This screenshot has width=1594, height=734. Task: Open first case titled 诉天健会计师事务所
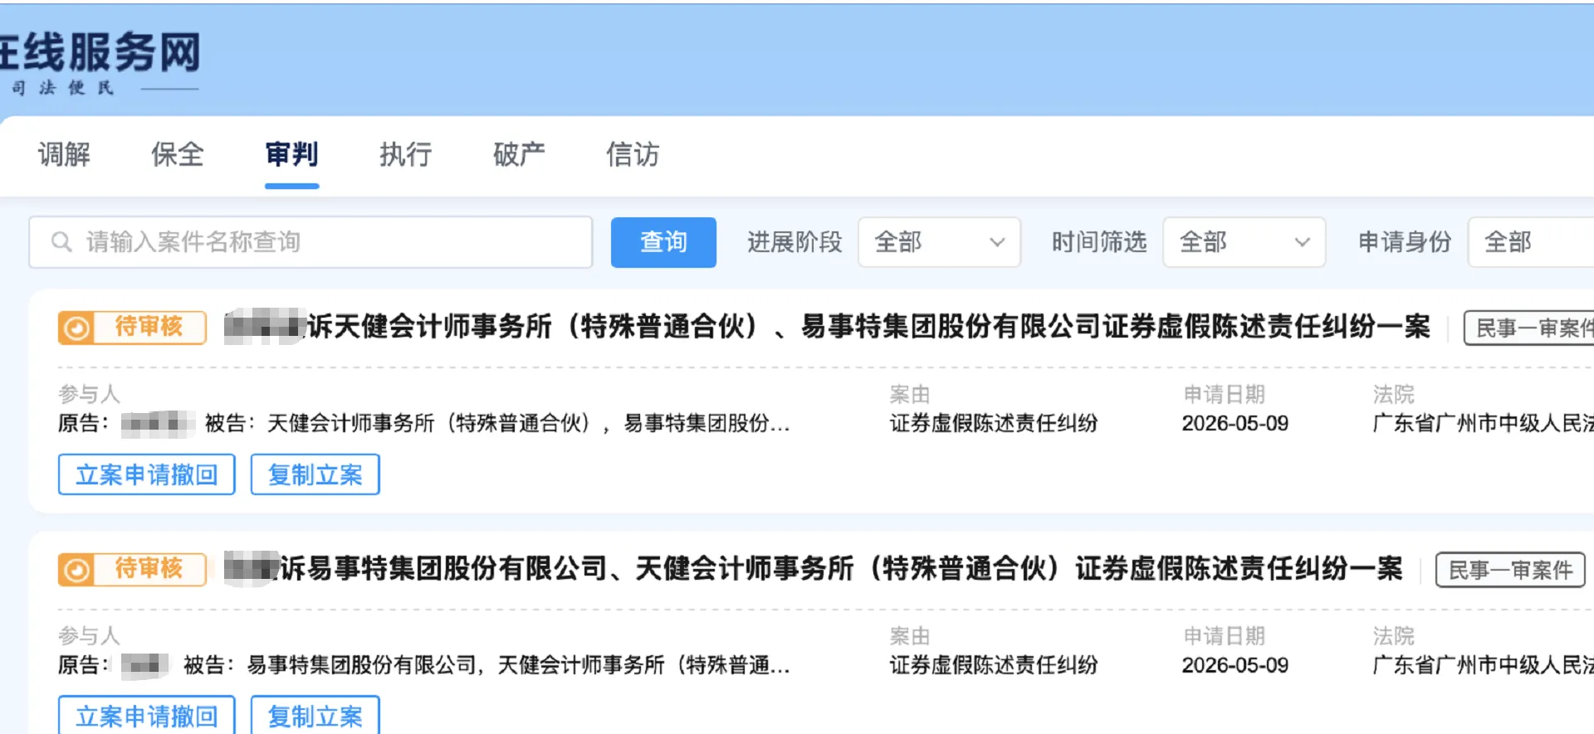pyautogui.click(x=828, y=327)
